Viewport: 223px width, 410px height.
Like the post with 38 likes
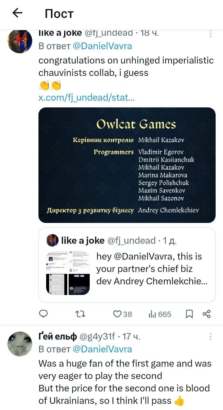(118, 314)
